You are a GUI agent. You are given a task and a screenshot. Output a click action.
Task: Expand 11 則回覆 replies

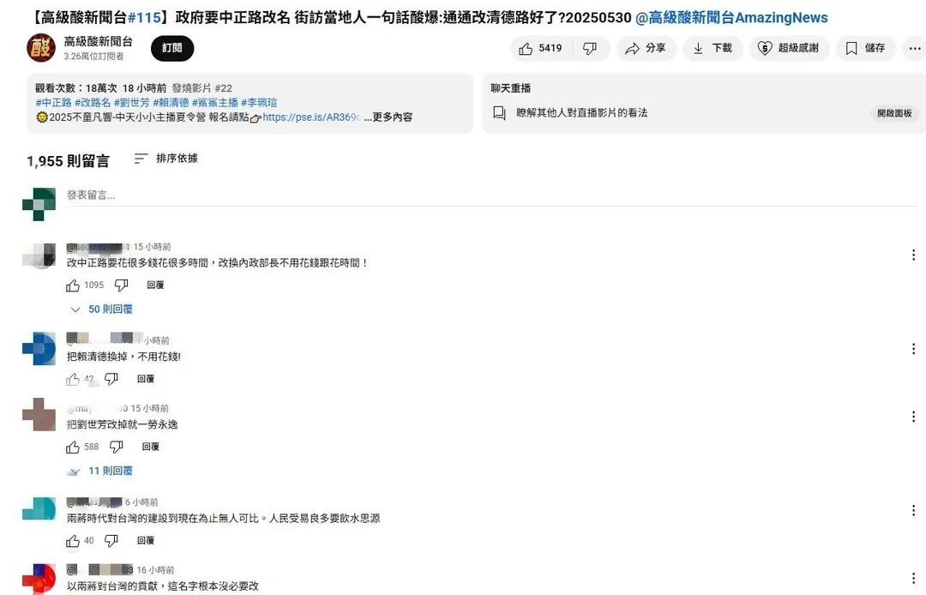tap(101, 471)
